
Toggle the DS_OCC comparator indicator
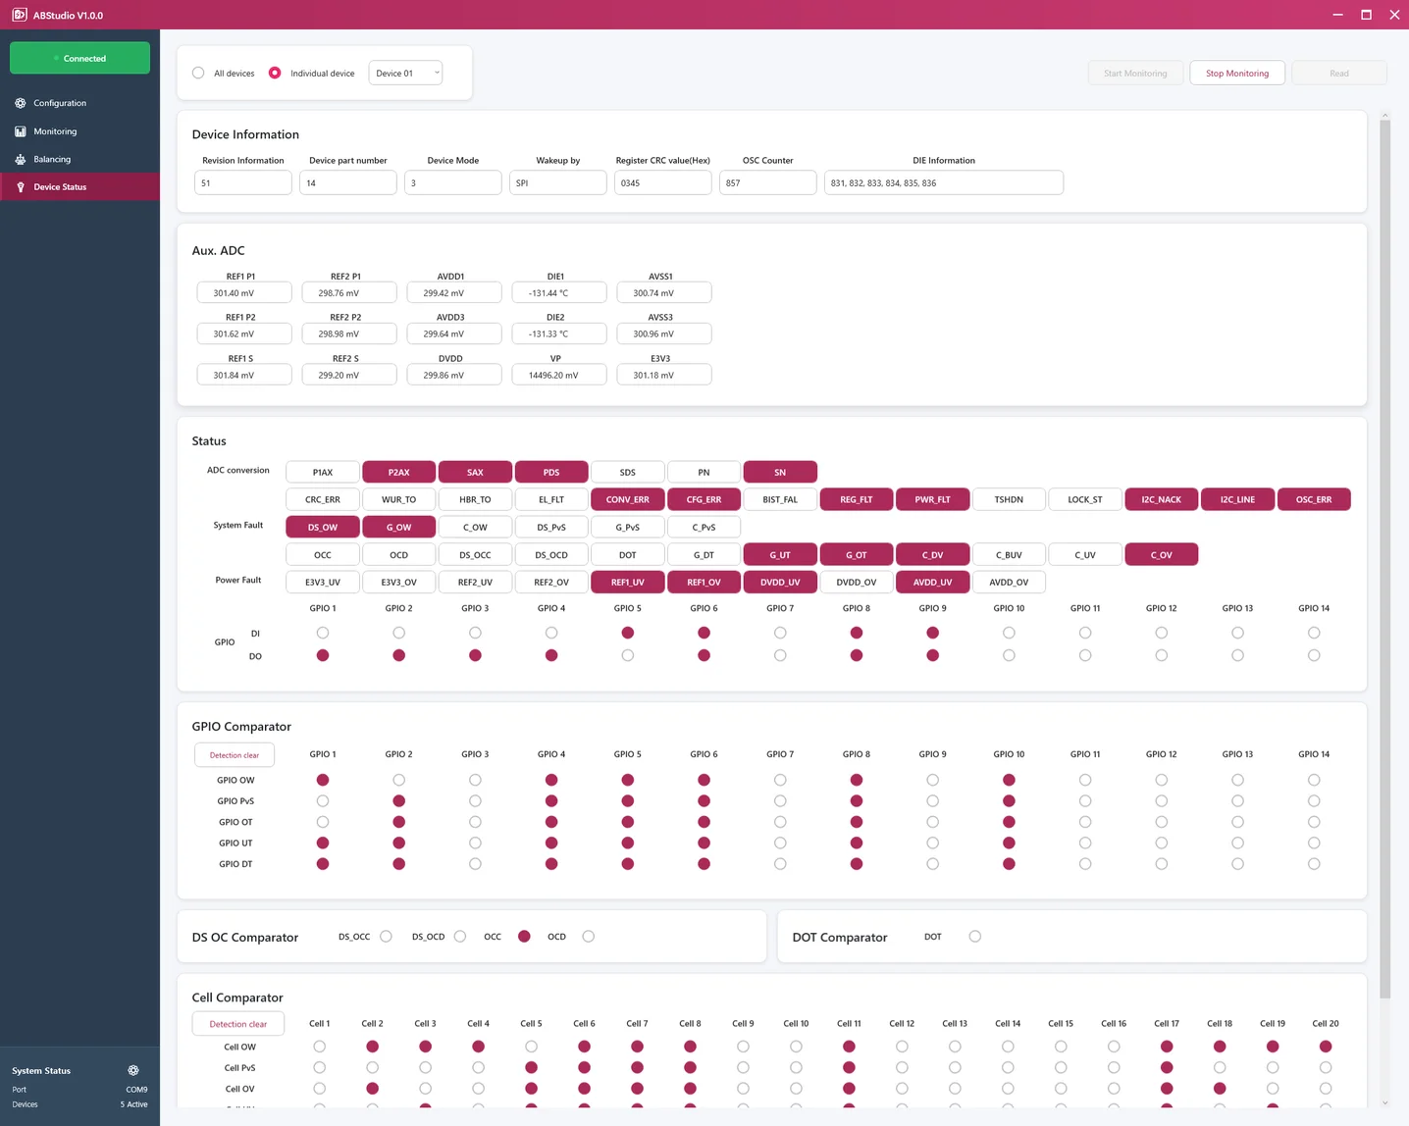(x=386, y=937)
